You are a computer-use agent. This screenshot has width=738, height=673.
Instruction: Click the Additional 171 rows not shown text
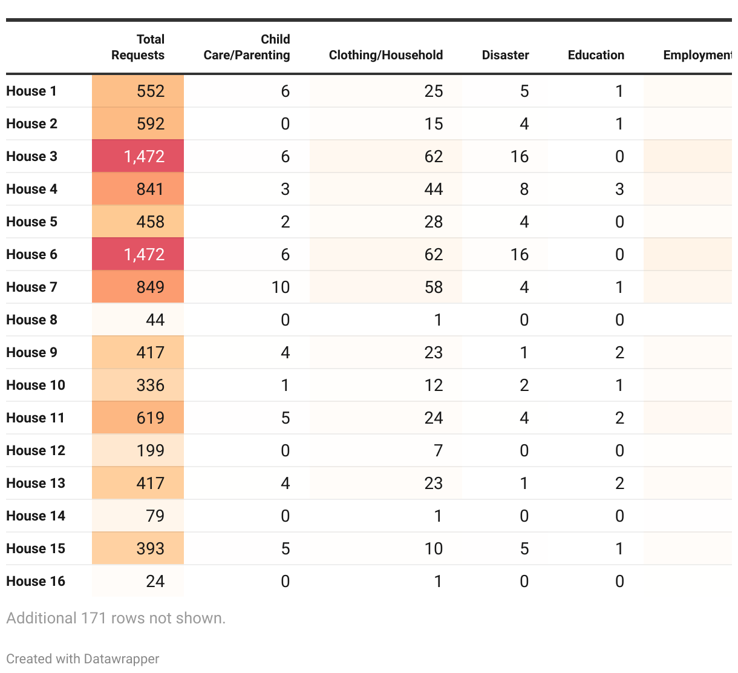116,618
